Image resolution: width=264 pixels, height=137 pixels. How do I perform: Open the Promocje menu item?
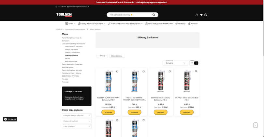pos(180,24)
